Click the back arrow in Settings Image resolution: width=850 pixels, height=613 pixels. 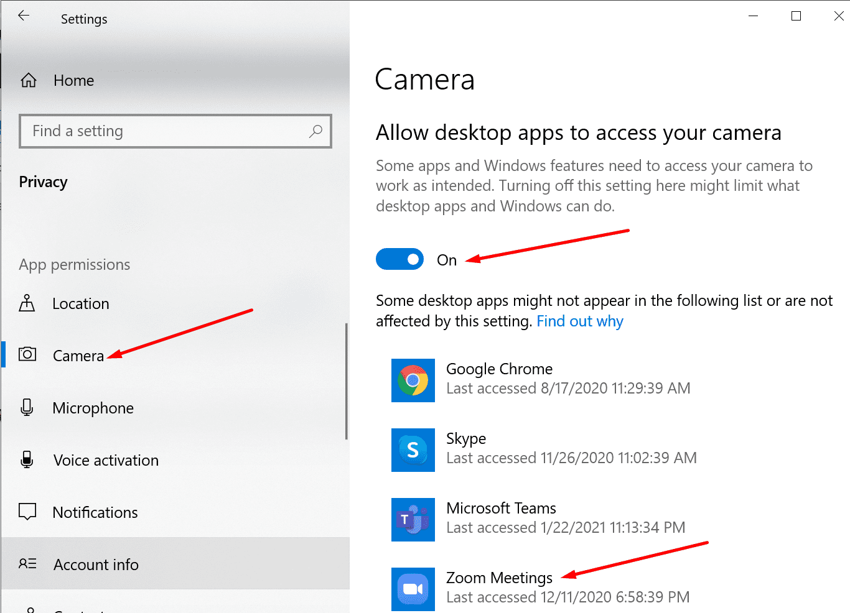(x=24, y=16)
